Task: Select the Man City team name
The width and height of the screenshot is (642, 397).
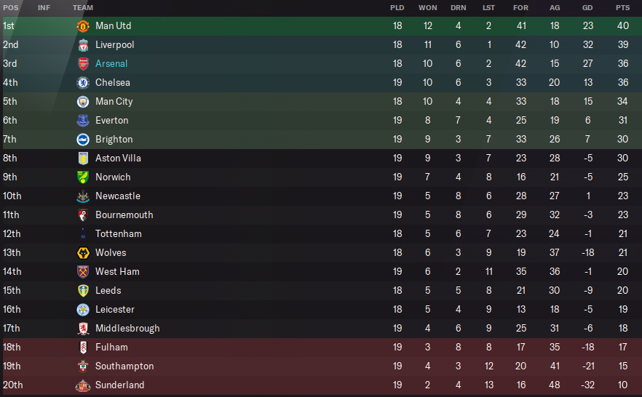Action: click(x=114, y=102)
